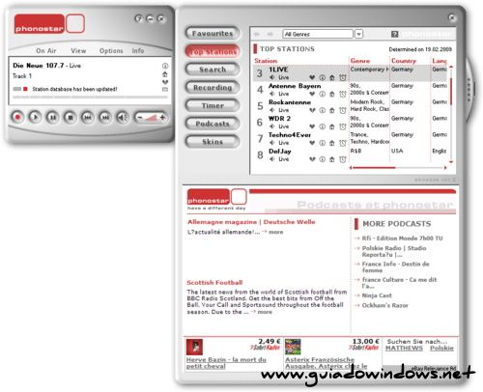Open the Options menu
Screen dimensions: 483x392
click(111, 51)
